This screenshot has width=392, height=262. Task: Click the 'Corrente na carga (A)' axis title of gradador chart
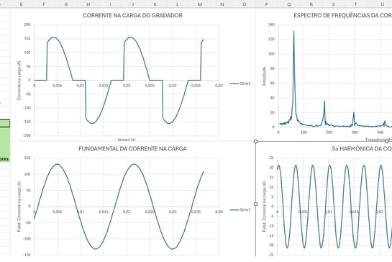(x=19, y=81)
